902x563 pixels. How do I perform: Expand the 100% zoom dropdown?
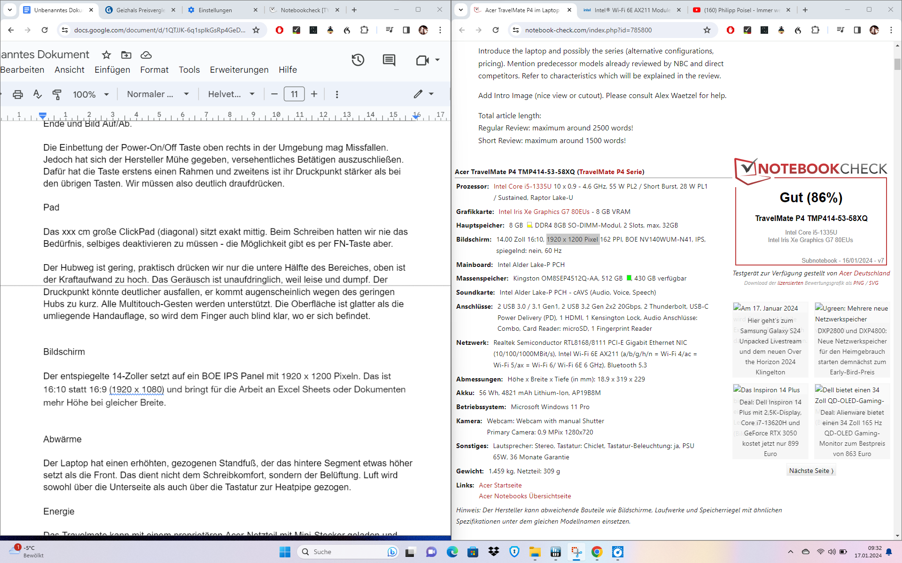pos(91,94)
